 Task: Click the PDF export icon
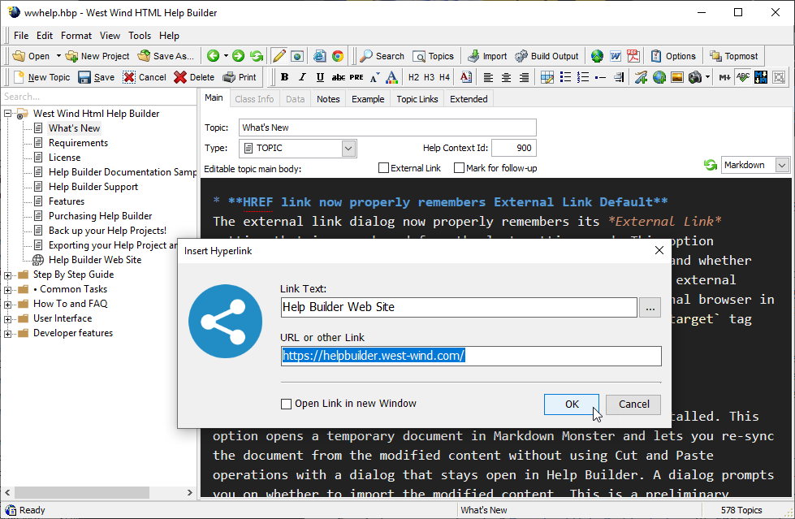click(x=633, y=56)
